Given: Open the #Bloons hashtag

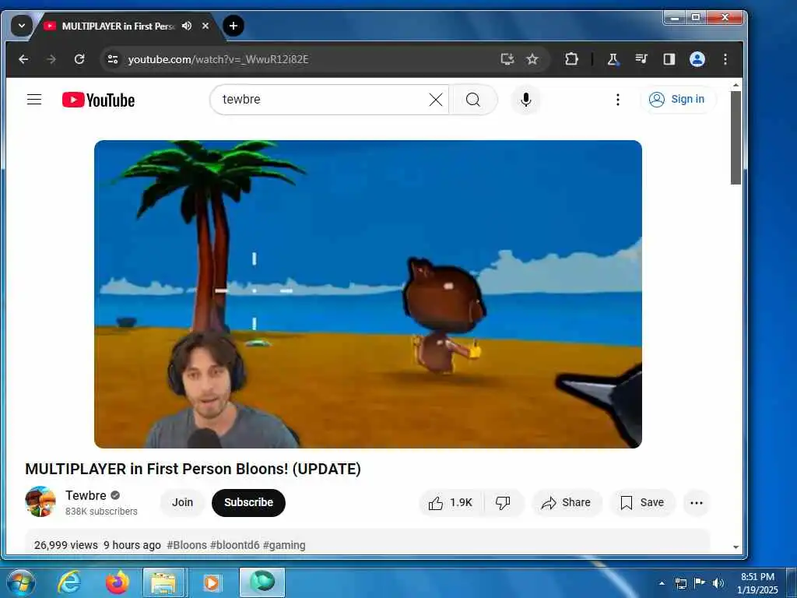Looking at the screenshot, I should [187, 545].
